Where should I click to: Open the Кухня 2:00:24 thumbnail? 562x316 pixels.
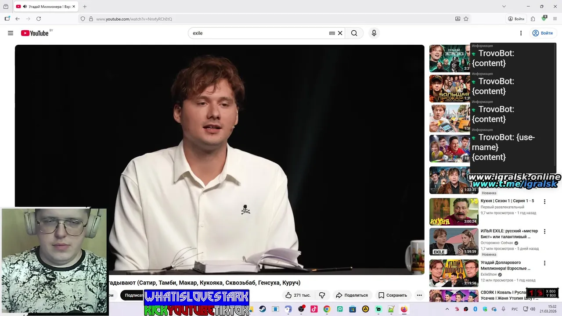454,212
